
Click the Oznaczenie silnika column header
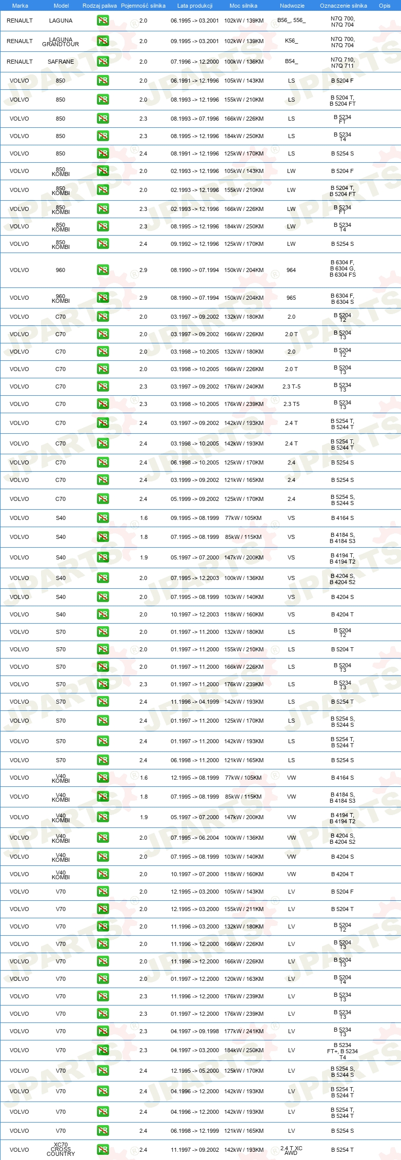click(x=344, y=6)
